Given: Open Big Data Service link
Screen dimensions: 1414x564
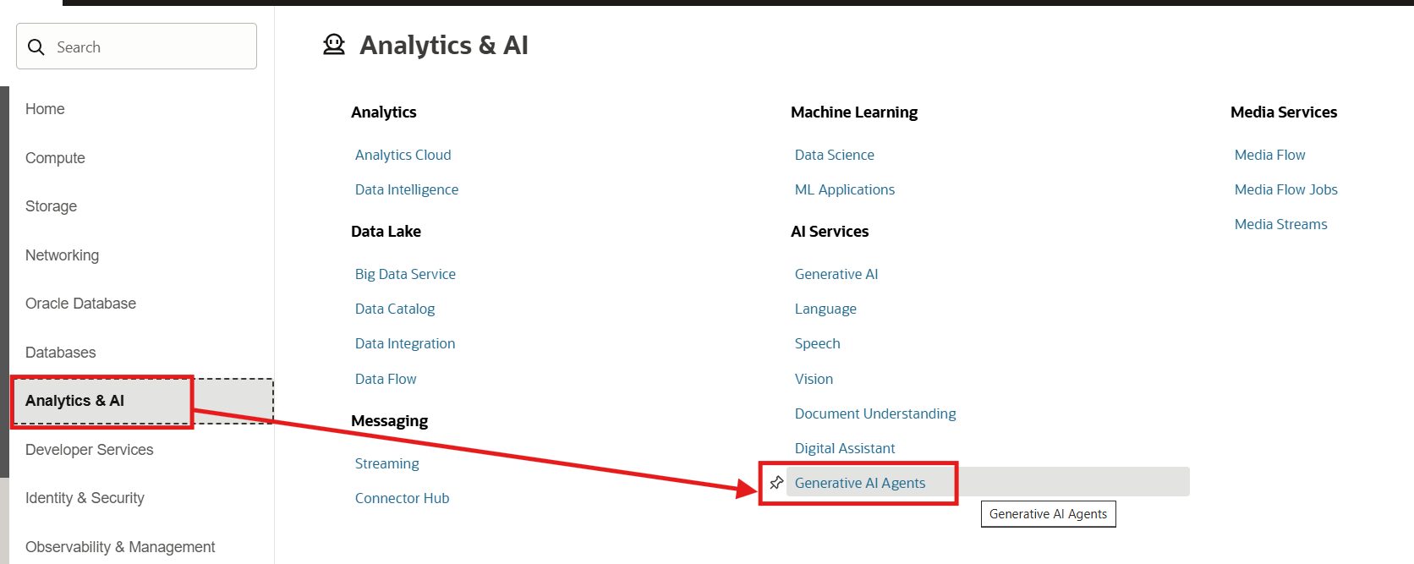Looking at the screenshot, I should 405,274.
